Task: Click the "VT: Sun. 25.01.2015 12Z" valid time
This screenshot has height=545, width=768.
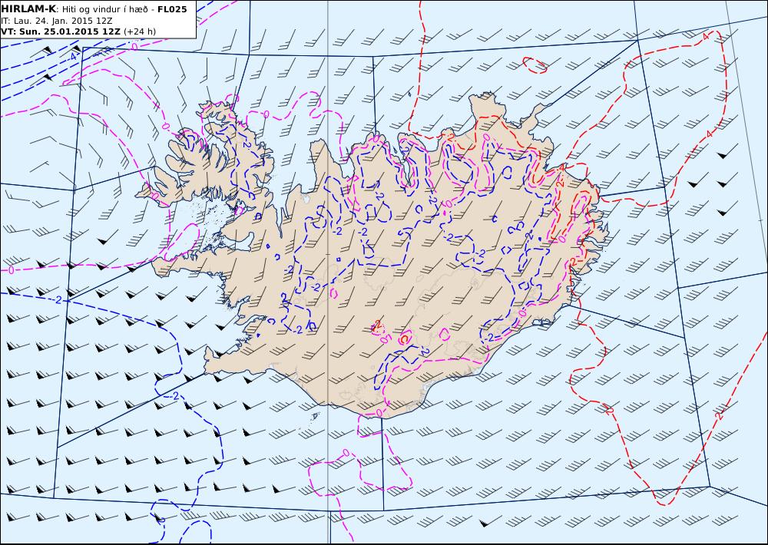Action: (x=61, y=31)
